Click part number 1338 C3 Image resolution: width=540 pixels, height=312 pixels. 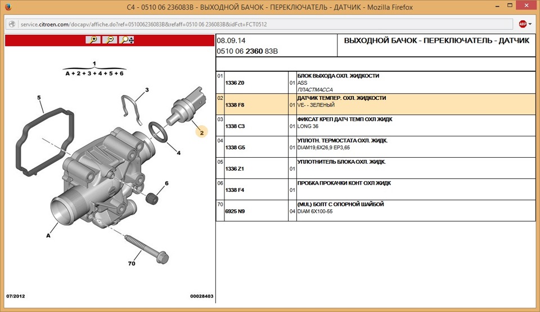(235, 126)
